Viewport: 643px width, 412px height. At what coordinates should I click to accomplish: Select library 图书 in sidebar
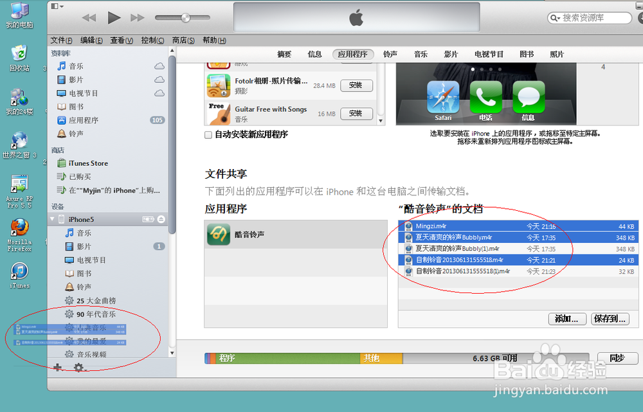108,107
